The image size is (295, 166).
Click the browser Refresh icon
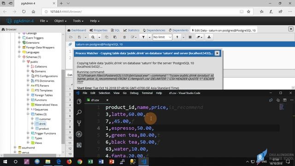(x=24, y=12)
